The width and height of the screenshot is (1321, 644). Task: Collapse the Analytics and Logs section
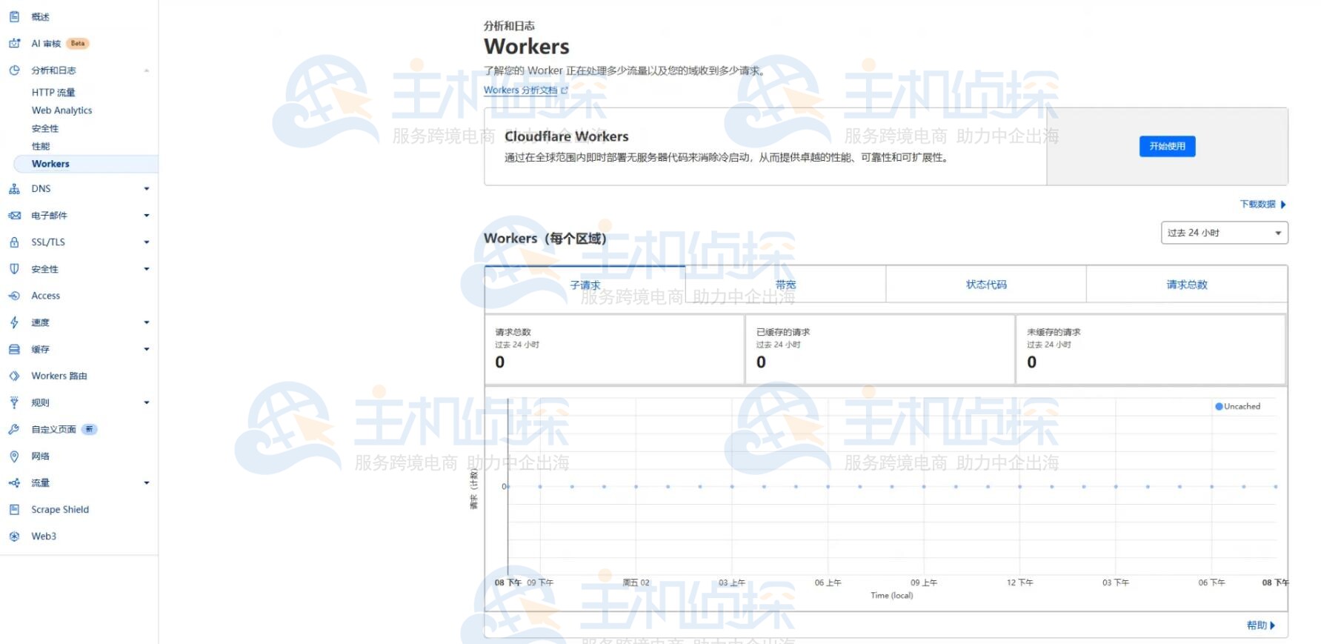coord(147,70)
